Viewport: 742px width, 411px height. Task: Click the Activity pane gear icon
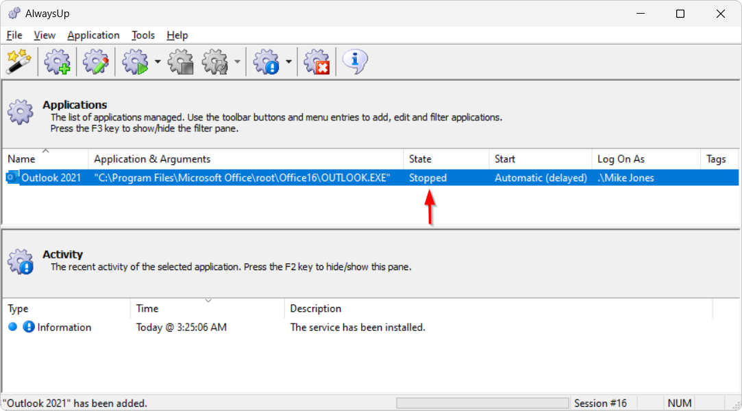pyautogui.click(x=20, y=262)
